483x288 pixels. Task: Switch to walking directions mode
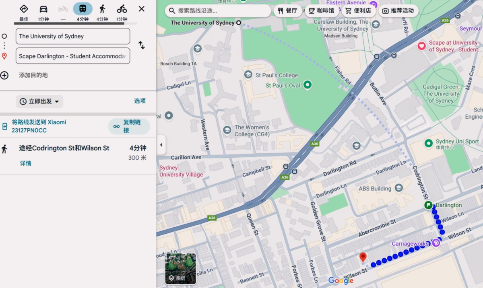coord(102,9)
